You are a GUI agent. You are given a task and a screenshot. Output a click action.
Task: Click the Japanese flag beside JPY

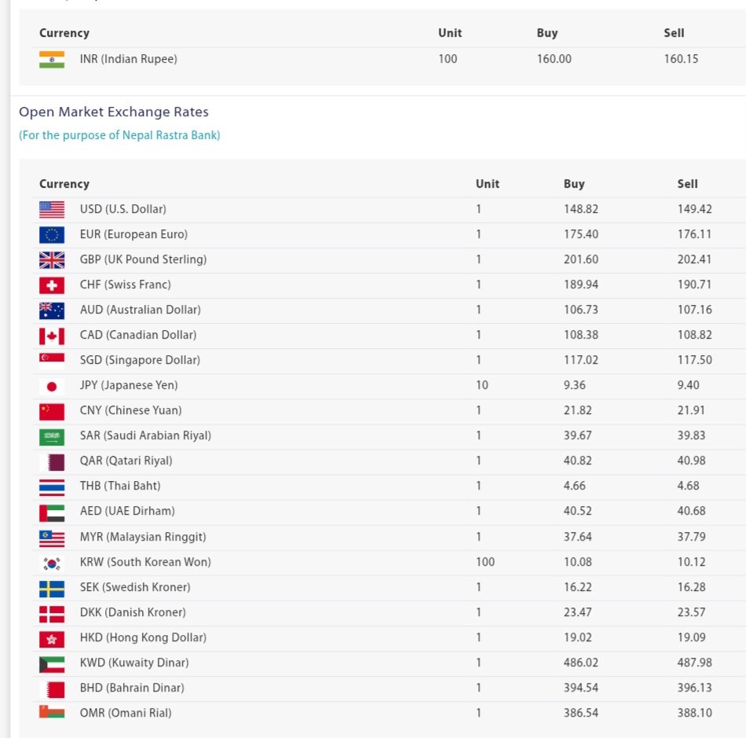coord(52,386)
